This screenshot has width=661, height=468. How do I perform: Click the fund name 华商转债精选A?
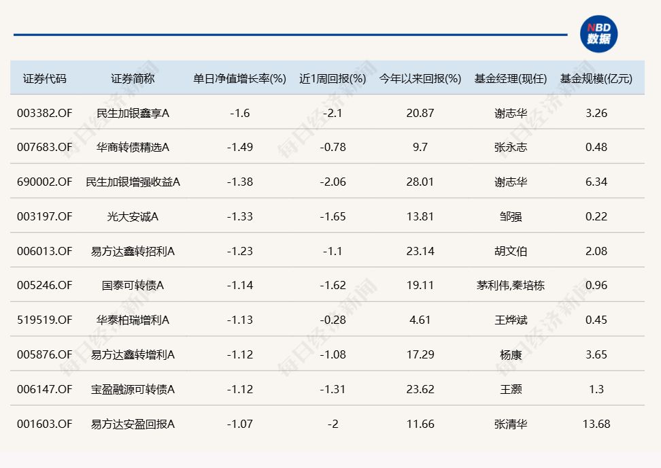click(x=133, y=148)
